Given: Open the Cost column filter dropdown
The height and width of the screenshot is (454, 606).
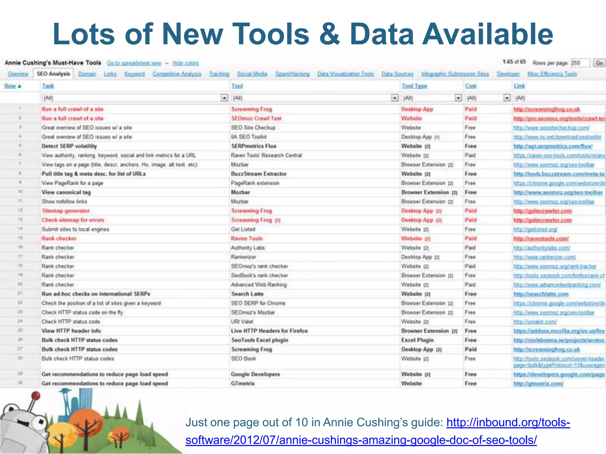Looking at the screenshot, I should point(507,98).
